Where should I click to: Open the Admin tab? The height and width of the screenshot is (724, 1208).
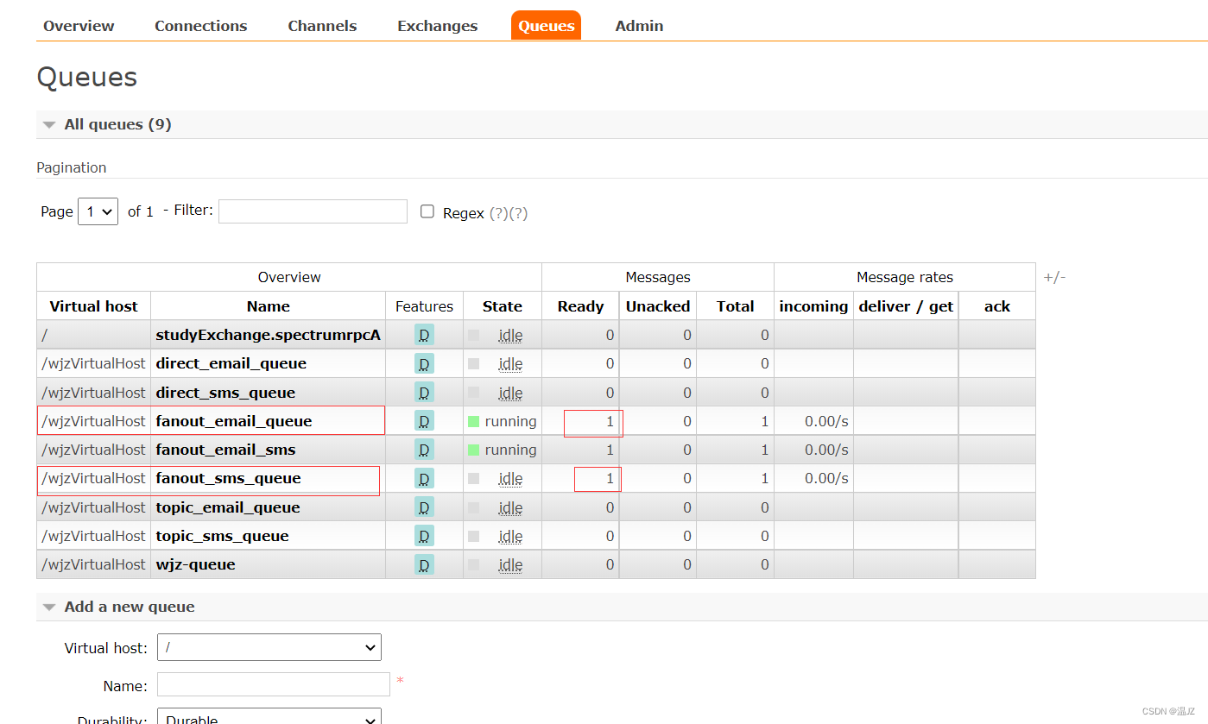pyautogui.click(x=639, y=26)
